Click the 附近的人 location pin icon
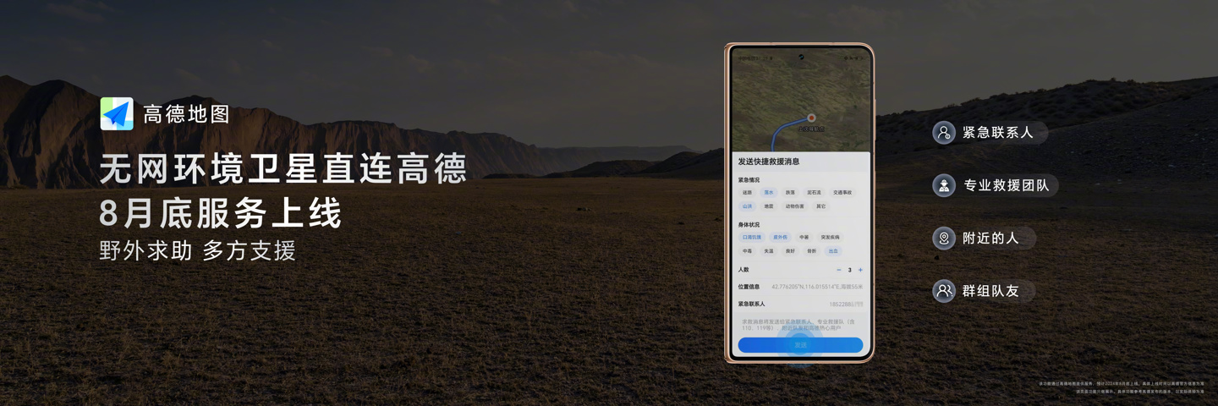 [943, 238]
